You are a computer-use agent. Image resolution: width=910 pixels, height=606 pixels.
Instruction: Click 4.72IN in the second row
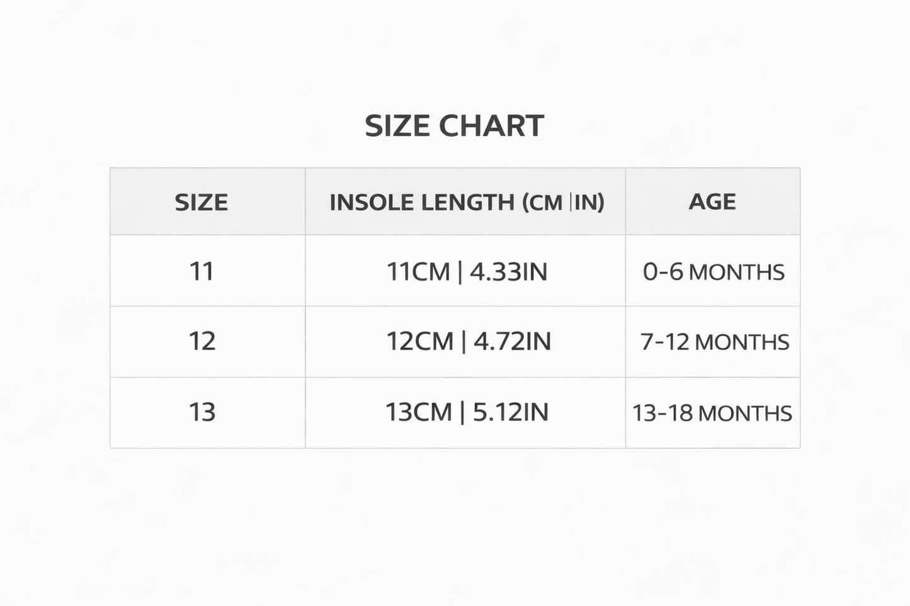pyautogui.click(x=512, y=341)
